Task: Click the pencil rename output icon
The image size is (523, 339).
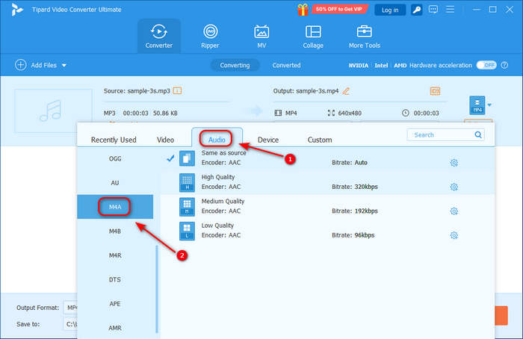Action: [x=346, y=90]
